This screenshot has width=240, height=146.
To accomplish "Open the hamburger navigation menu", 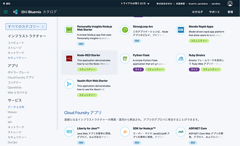I will click(6, 12).
